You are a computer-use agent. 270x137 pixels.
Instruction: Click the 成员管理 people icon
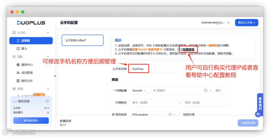[18, 73]
